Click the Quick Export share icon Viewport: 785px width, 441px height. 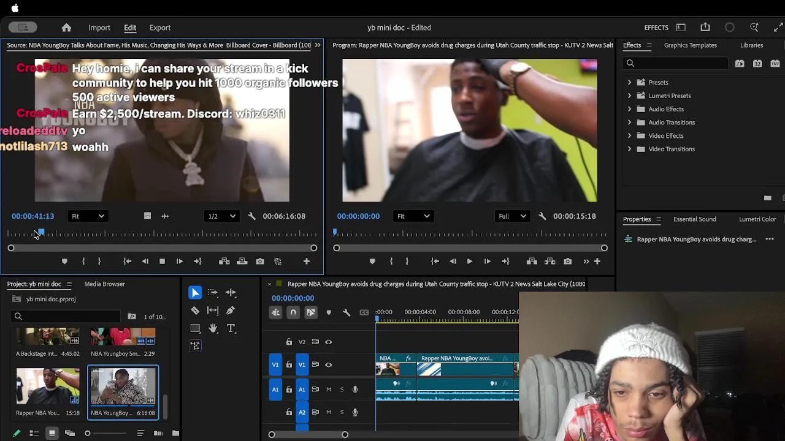(x=705, y=28)
